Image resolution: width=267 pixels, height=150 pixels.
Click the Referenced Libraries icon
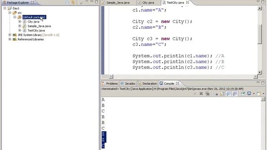(15, 39)
